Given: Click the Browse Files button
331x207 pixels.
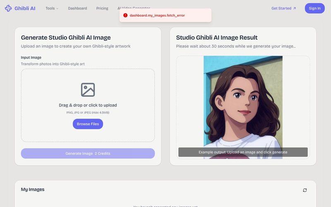Looking at the screenshot, I should pos(88,124).
